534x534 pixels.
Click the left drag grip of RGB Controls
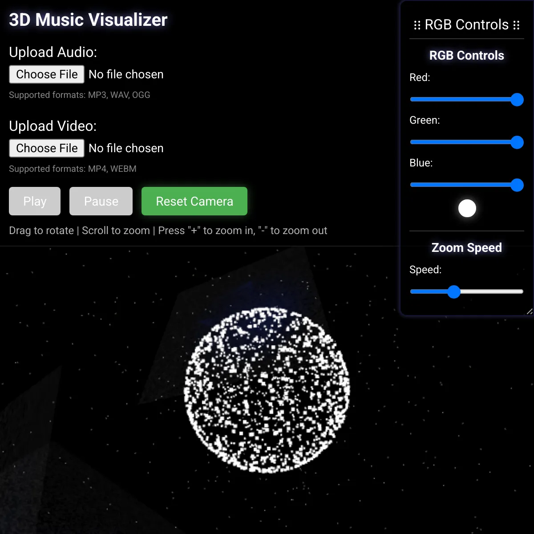pos(417,25)
